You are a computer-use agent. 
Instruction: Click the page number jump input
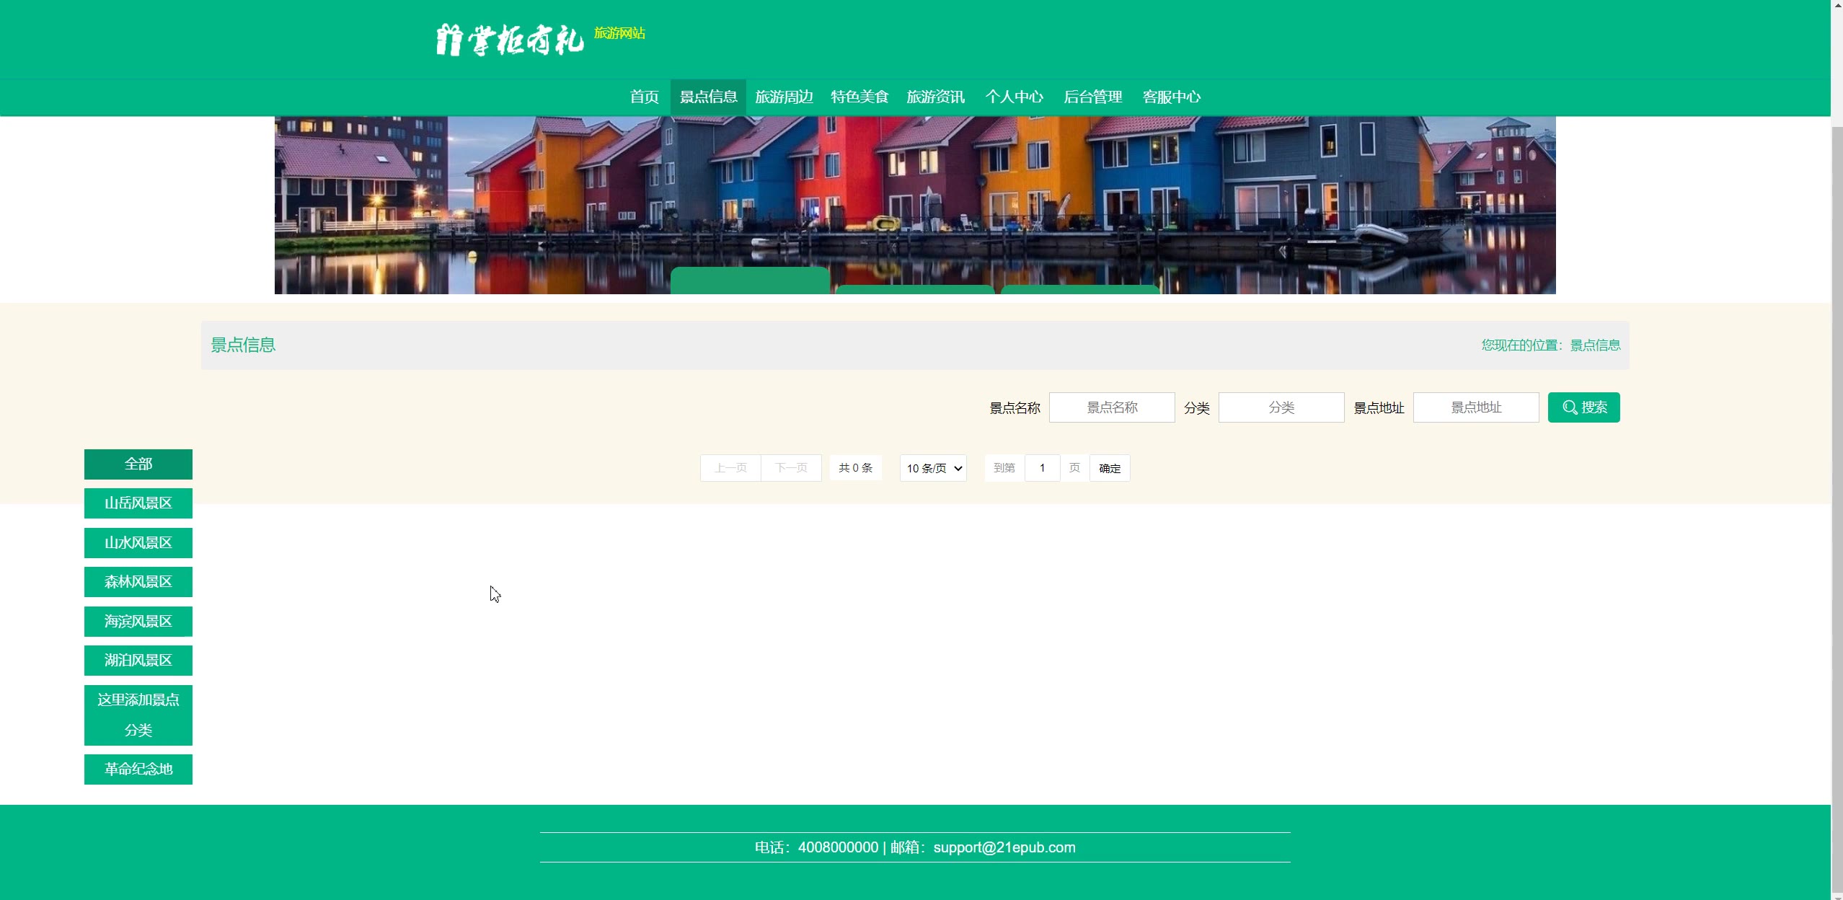(x=1042, y=468)
